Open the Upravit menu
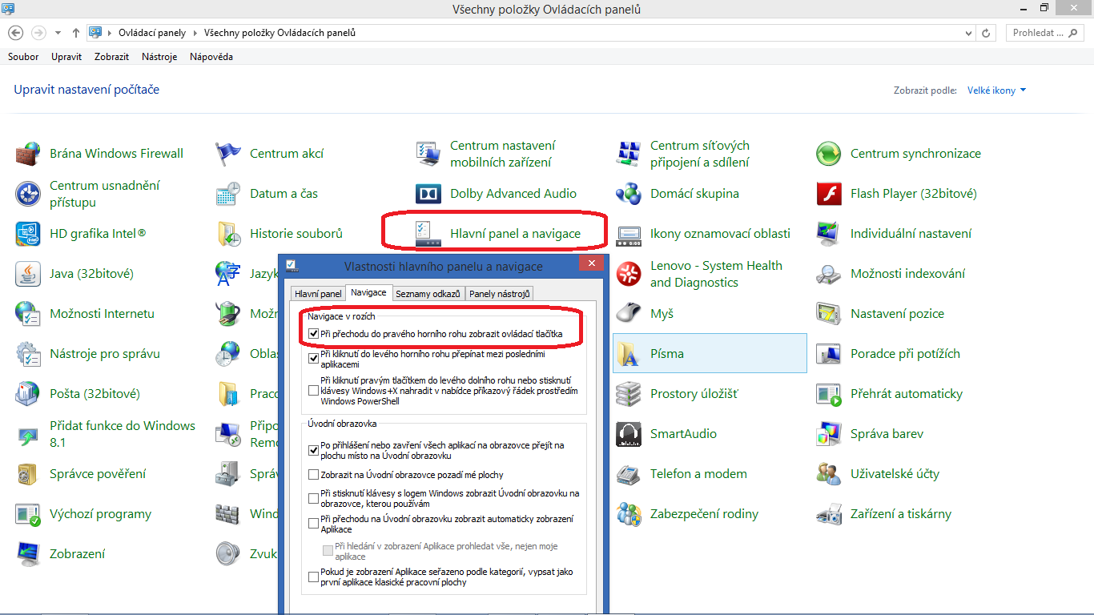This screenshot has height=615, width=1094. point(66,57)
